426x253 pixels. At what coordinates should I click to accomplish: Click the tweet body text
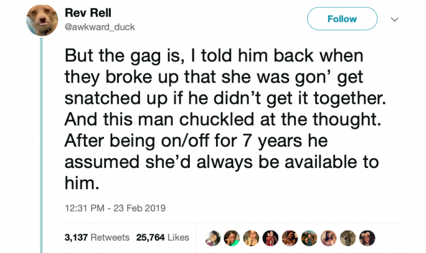tap(225, 119)
